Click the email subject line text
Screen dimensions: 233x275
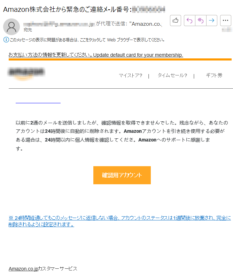(84, 9)
